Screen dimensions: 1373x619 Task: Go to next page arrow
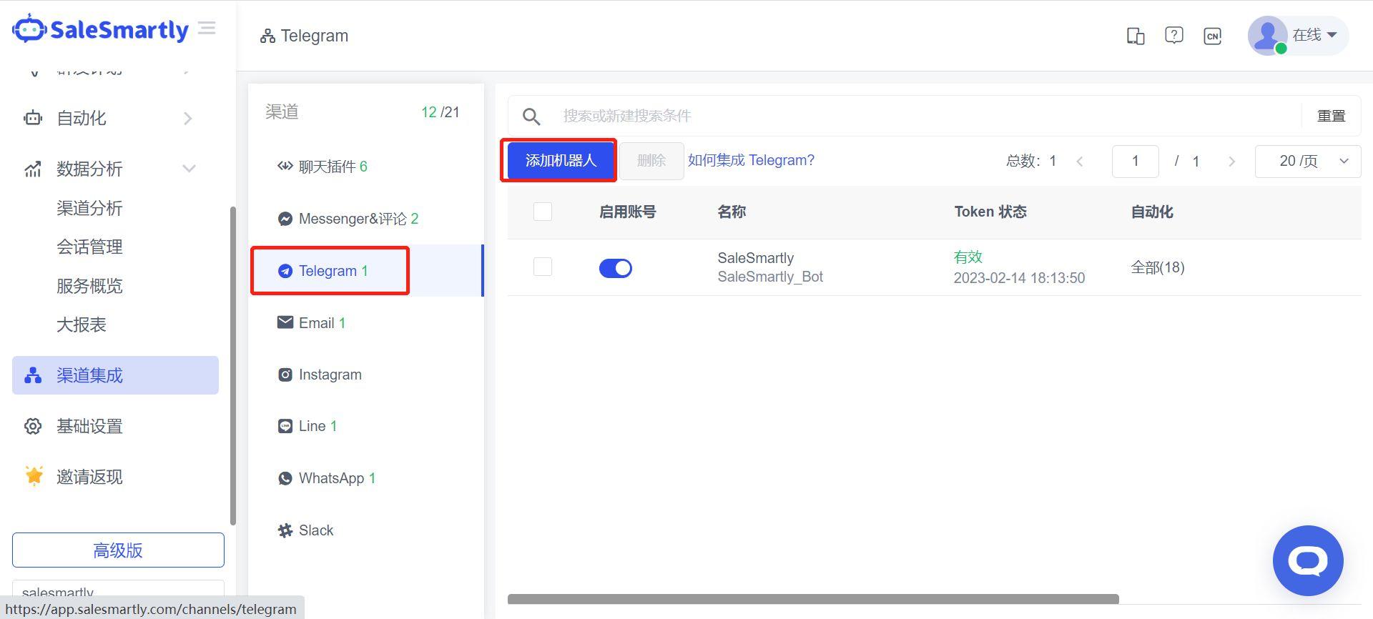[x=1231, y=162]
